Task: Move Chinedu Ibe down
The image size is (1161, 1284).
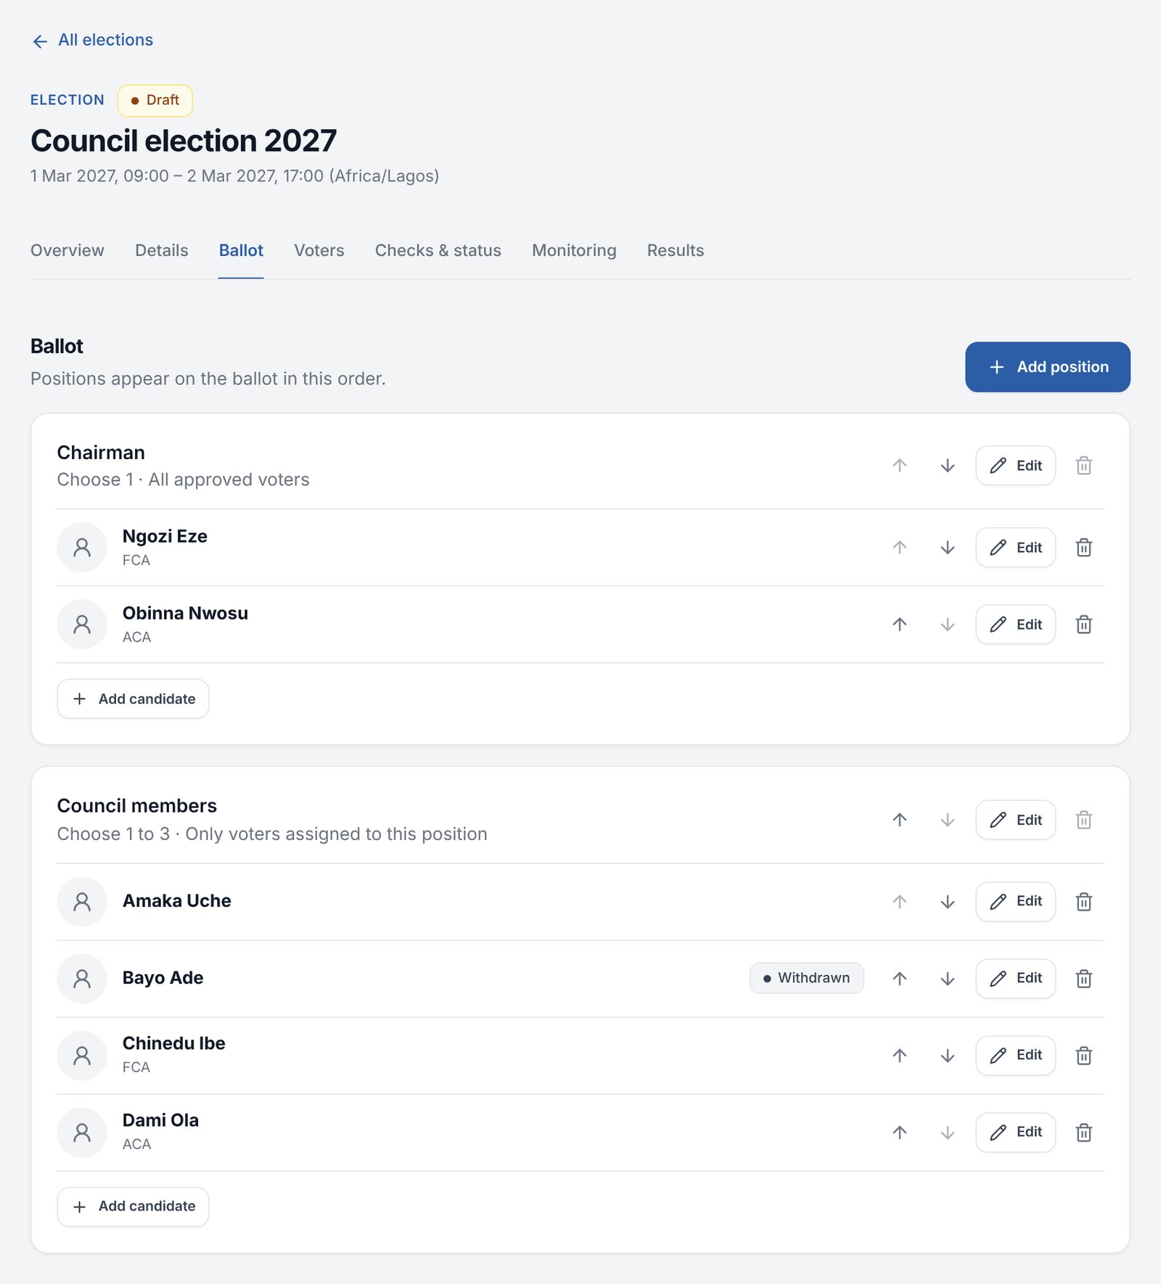Action: (x=947, y=1055)
